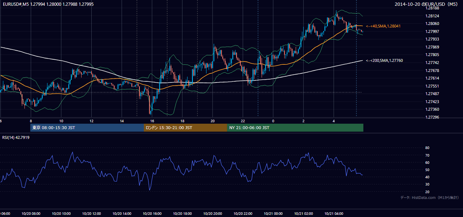
Task: Click price axis value 1.27997
Action: pos(432,31)
